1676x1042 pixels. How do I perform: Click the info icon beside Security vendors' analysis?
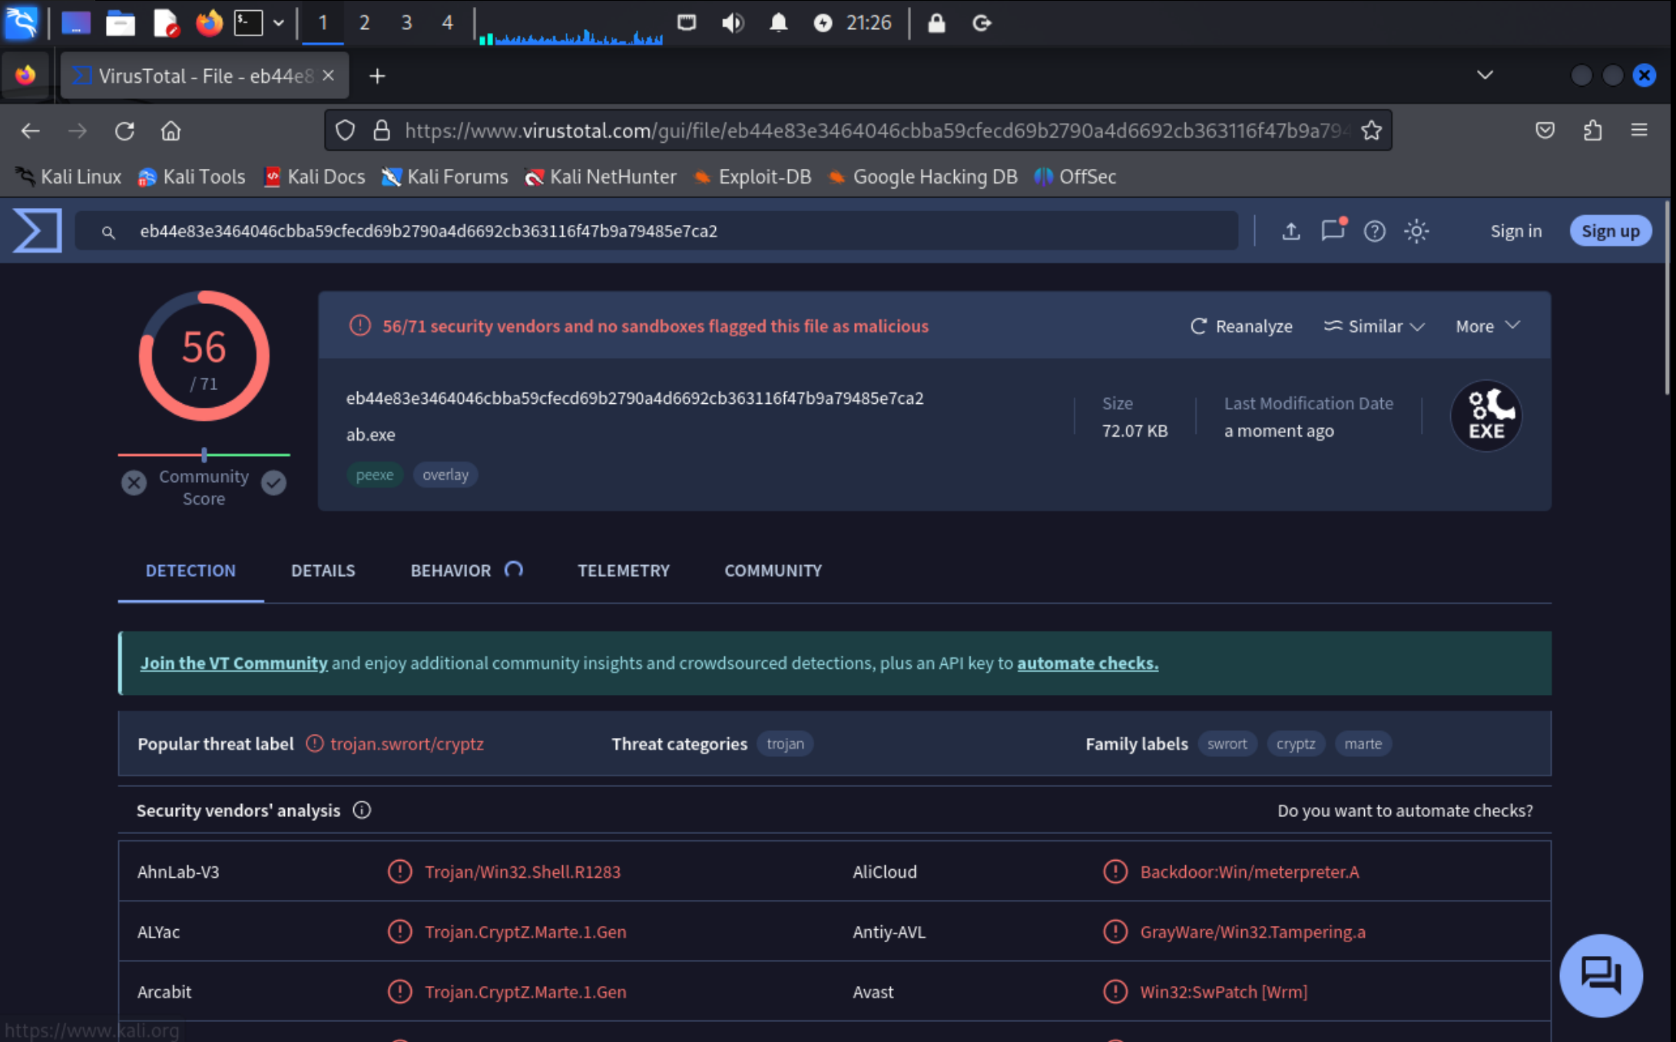tap(362, 810)
